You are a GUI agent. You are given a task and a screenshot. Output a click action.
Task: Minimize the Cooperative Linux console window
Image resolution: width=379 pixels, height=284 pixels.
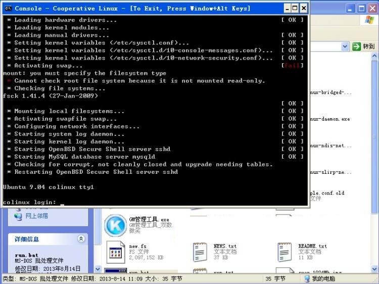pos(287,9)
